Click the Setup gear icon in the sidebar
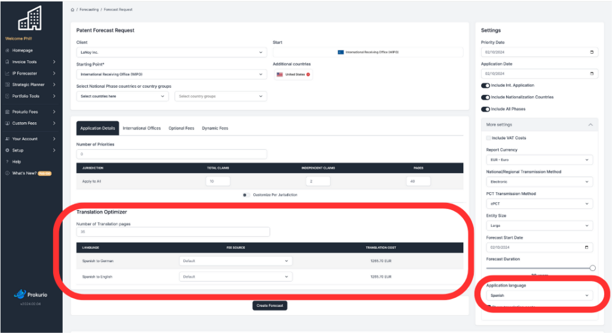The height and width of the screenshot is (333, 612). [x=7, y=150]
